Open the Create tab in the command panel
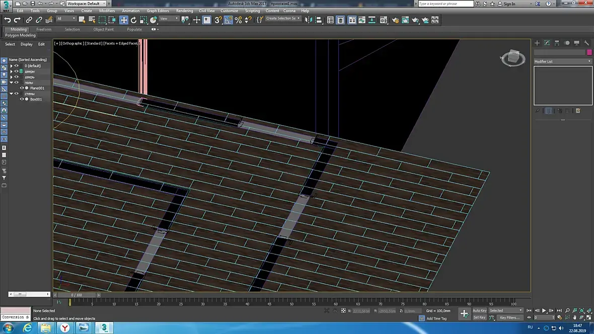 (x=537, y=43)
